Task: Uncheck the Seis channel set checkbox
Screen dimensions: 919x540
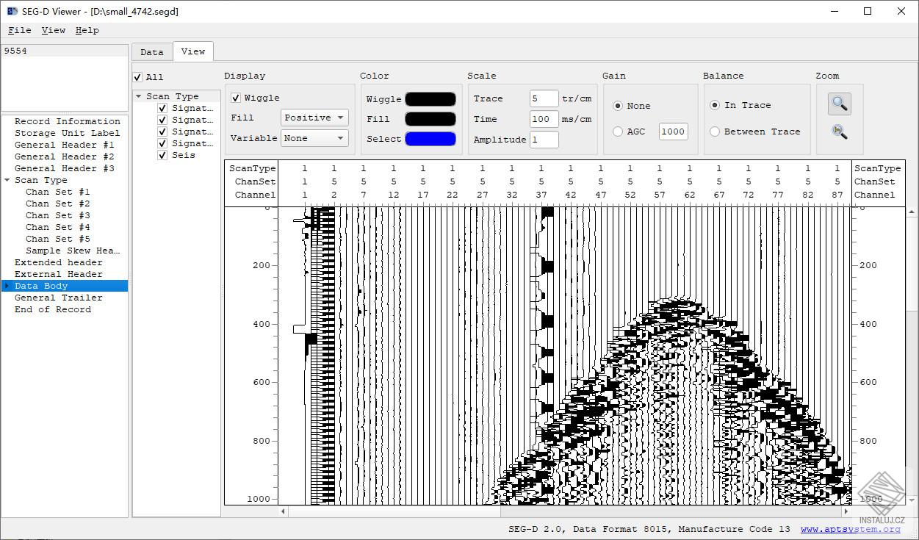Action: pos(162,155)
